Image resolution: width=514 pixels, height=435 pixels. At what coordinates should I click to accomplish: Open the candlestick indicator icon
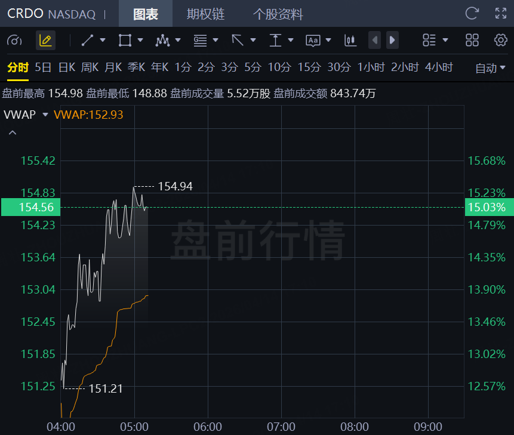(x=350, y=41)
